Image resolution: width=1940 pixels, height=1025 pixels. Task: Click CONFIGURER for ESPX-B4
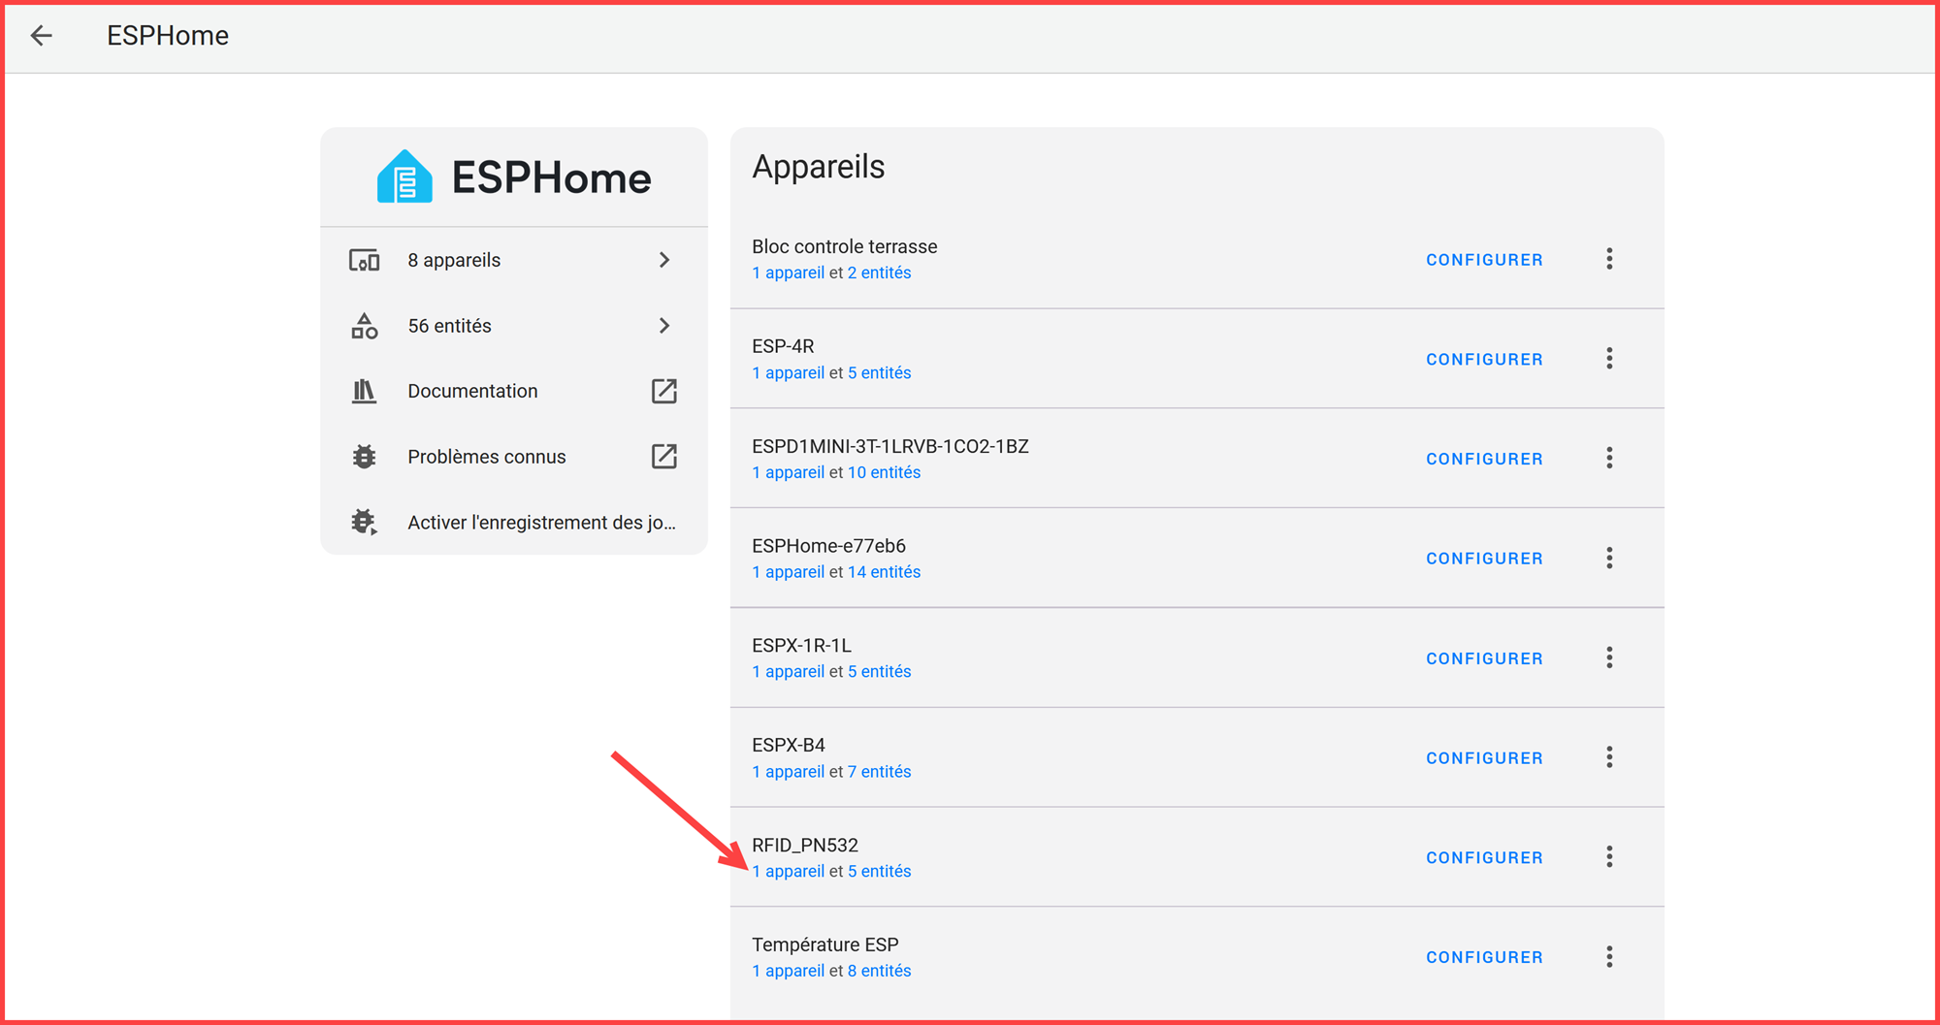pyautogui.click(x=1484, y=758)
